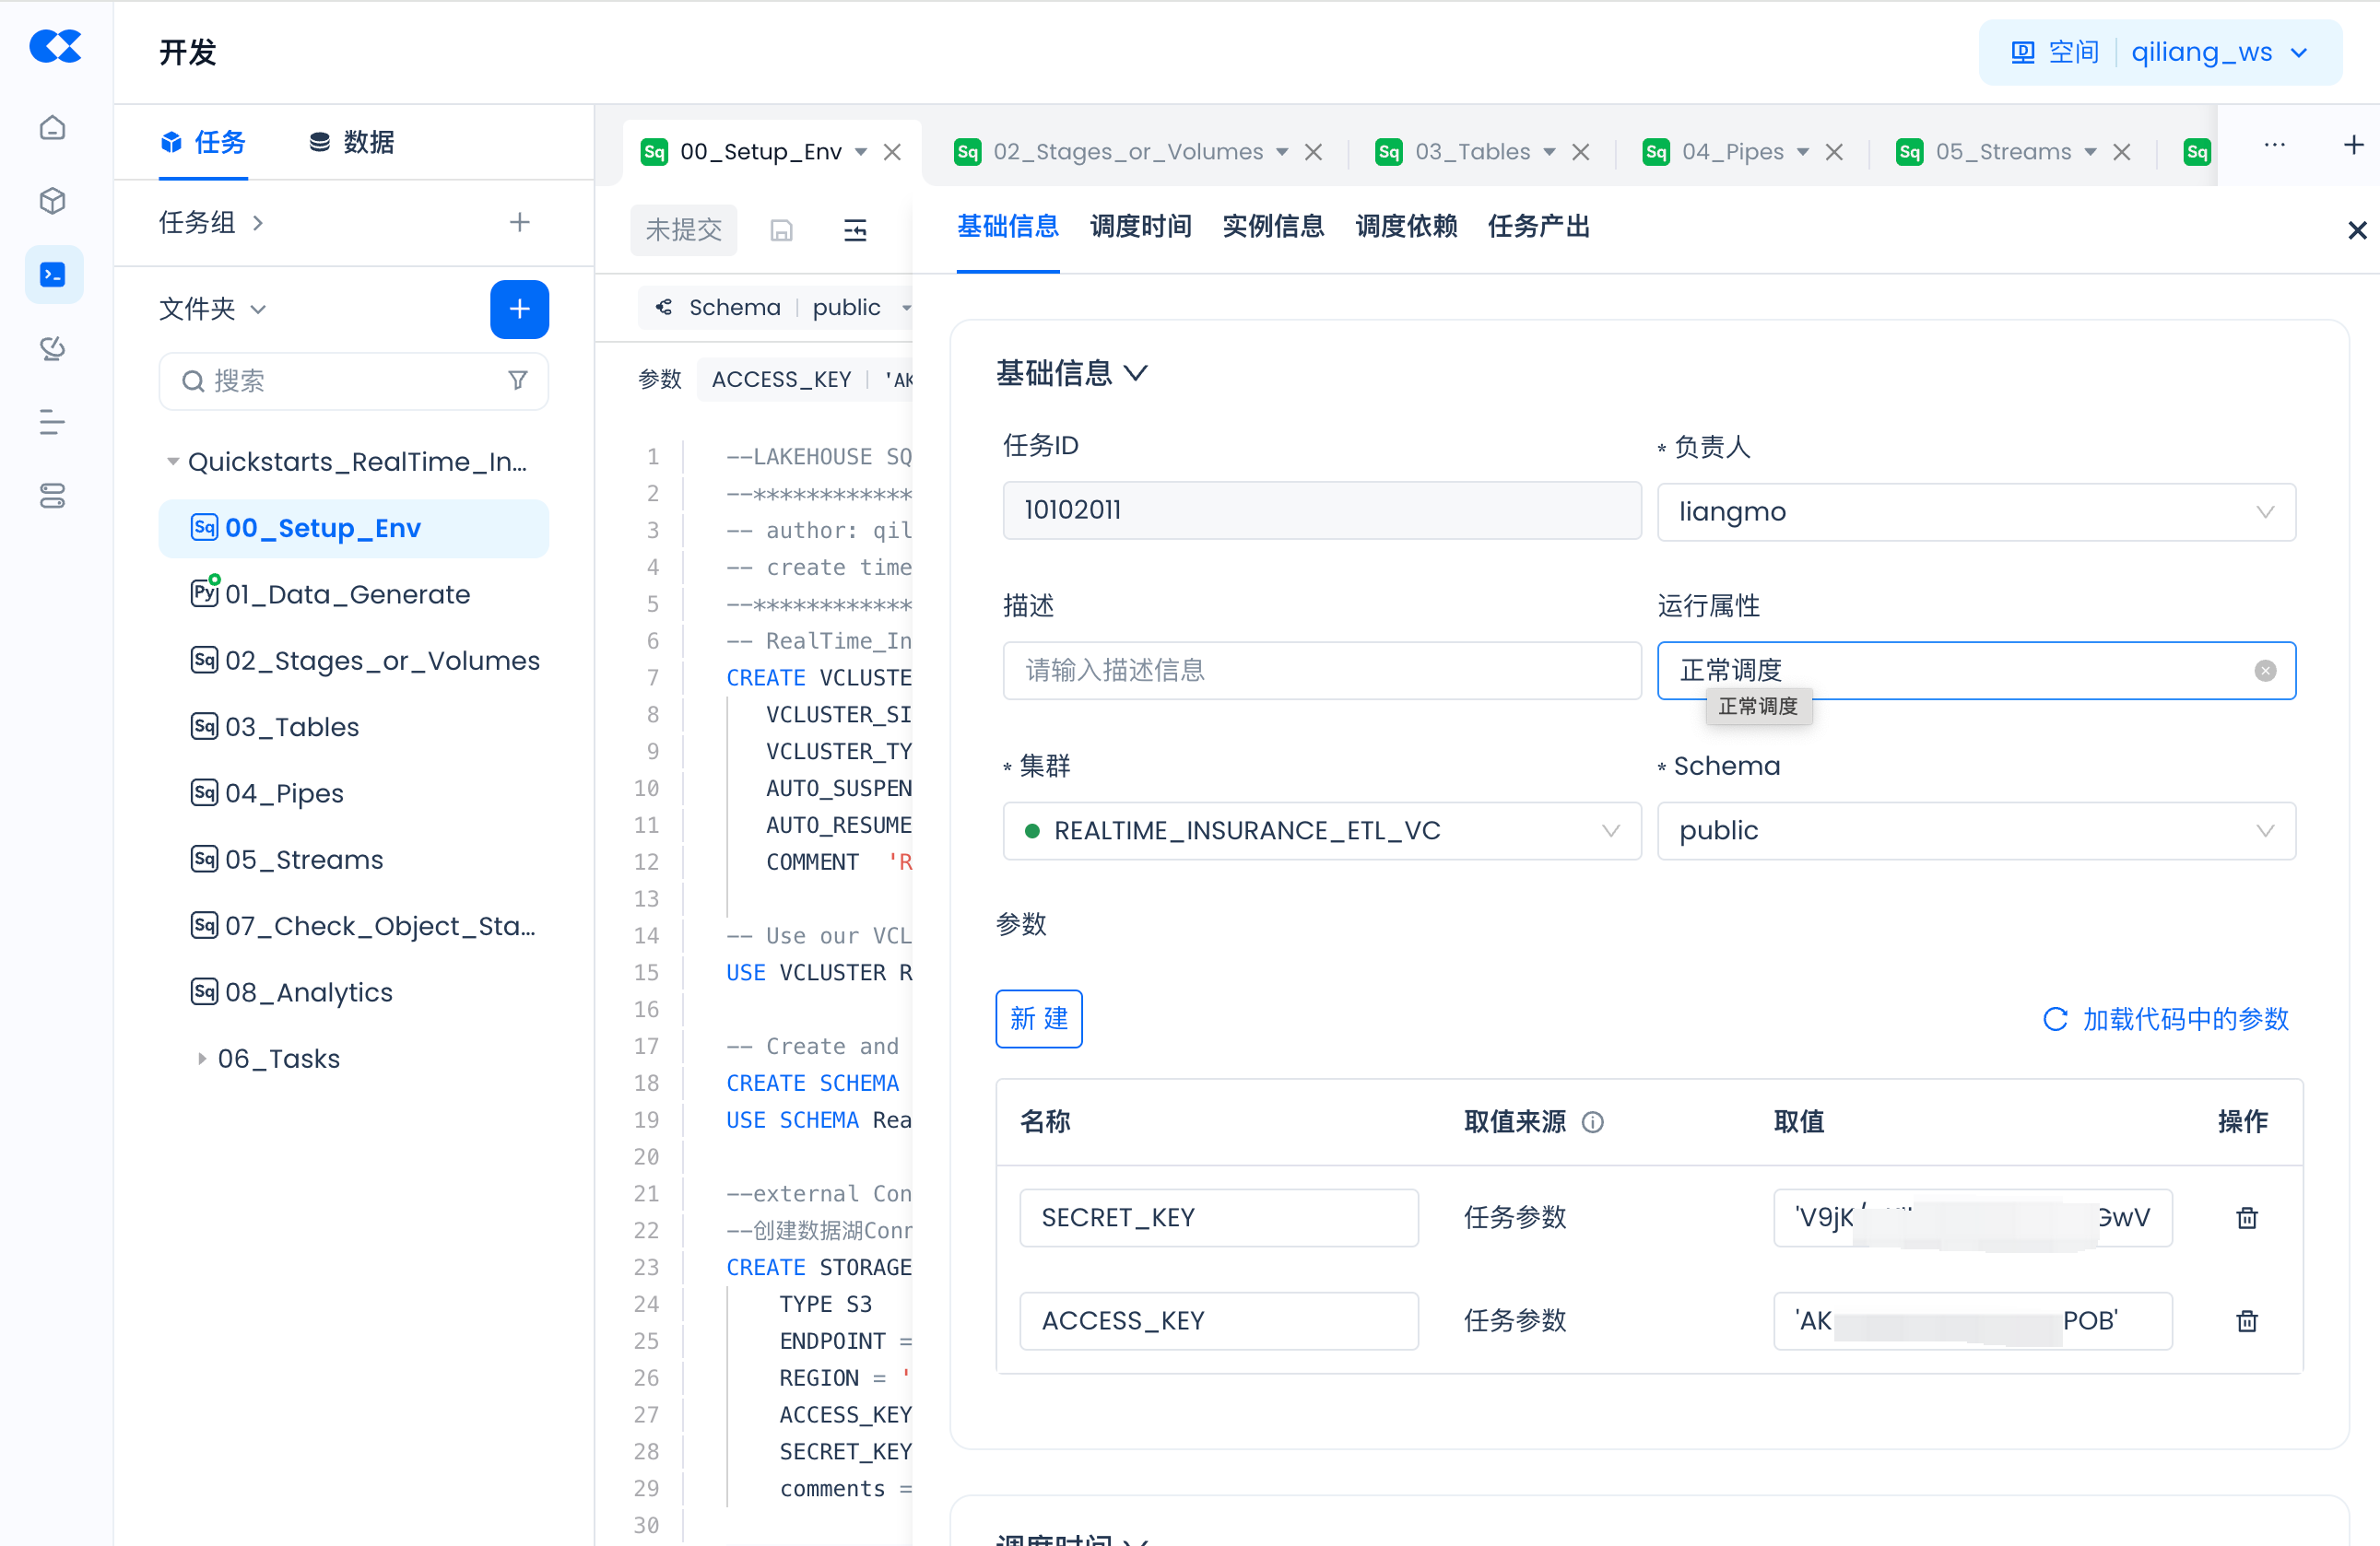The image size is (2380, 1546).
Task: Click the home icon in left sidebar
Action: [53, 128]
